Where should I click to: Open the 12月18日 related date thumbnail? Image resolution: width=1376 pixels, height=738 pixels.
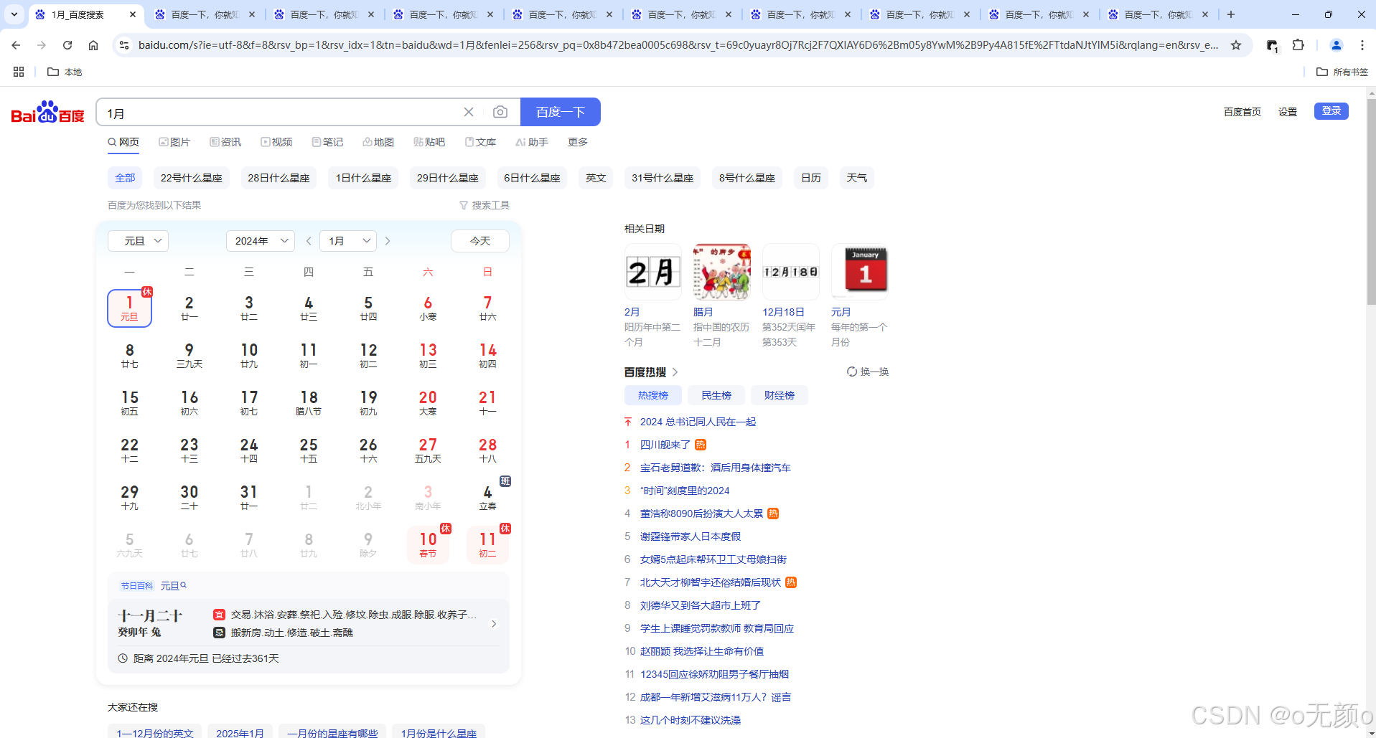coord(791,271)
